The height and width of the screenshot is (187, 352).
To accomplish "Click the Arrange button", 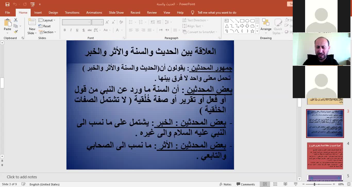I will 266,26.
